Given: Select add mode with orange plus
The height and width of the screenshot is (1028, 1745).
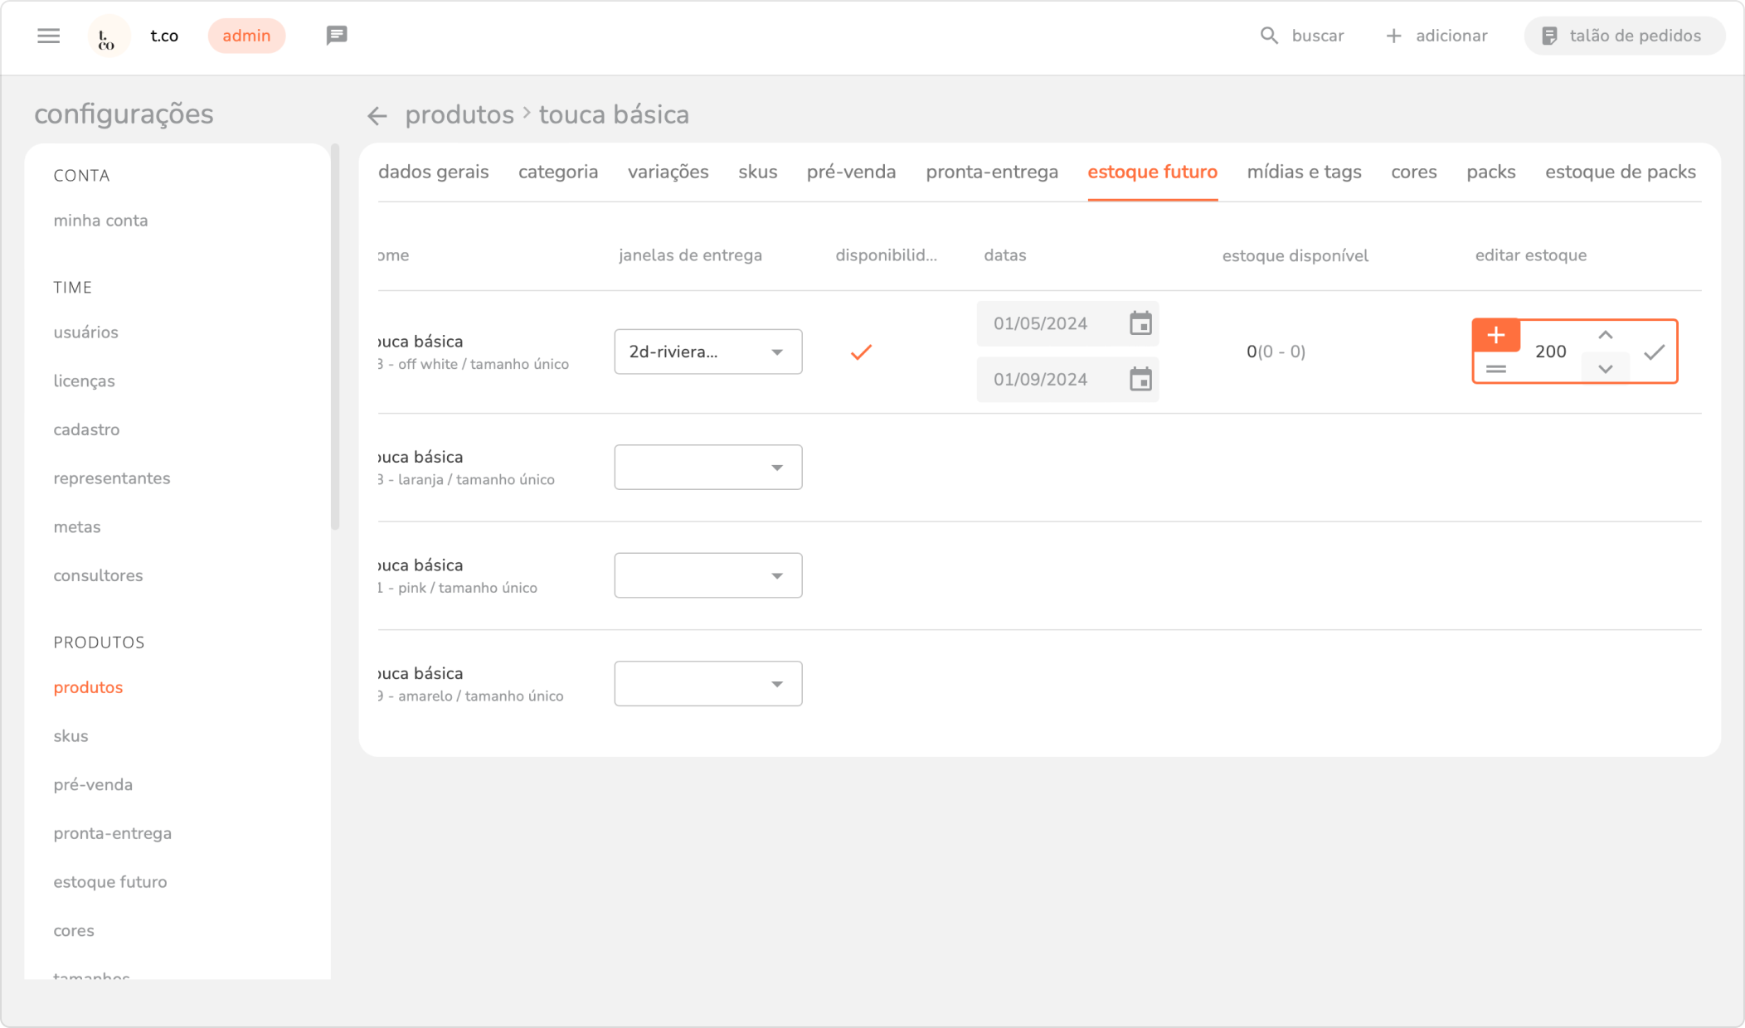Looking at the screenshot, I should pos(1495,335).
